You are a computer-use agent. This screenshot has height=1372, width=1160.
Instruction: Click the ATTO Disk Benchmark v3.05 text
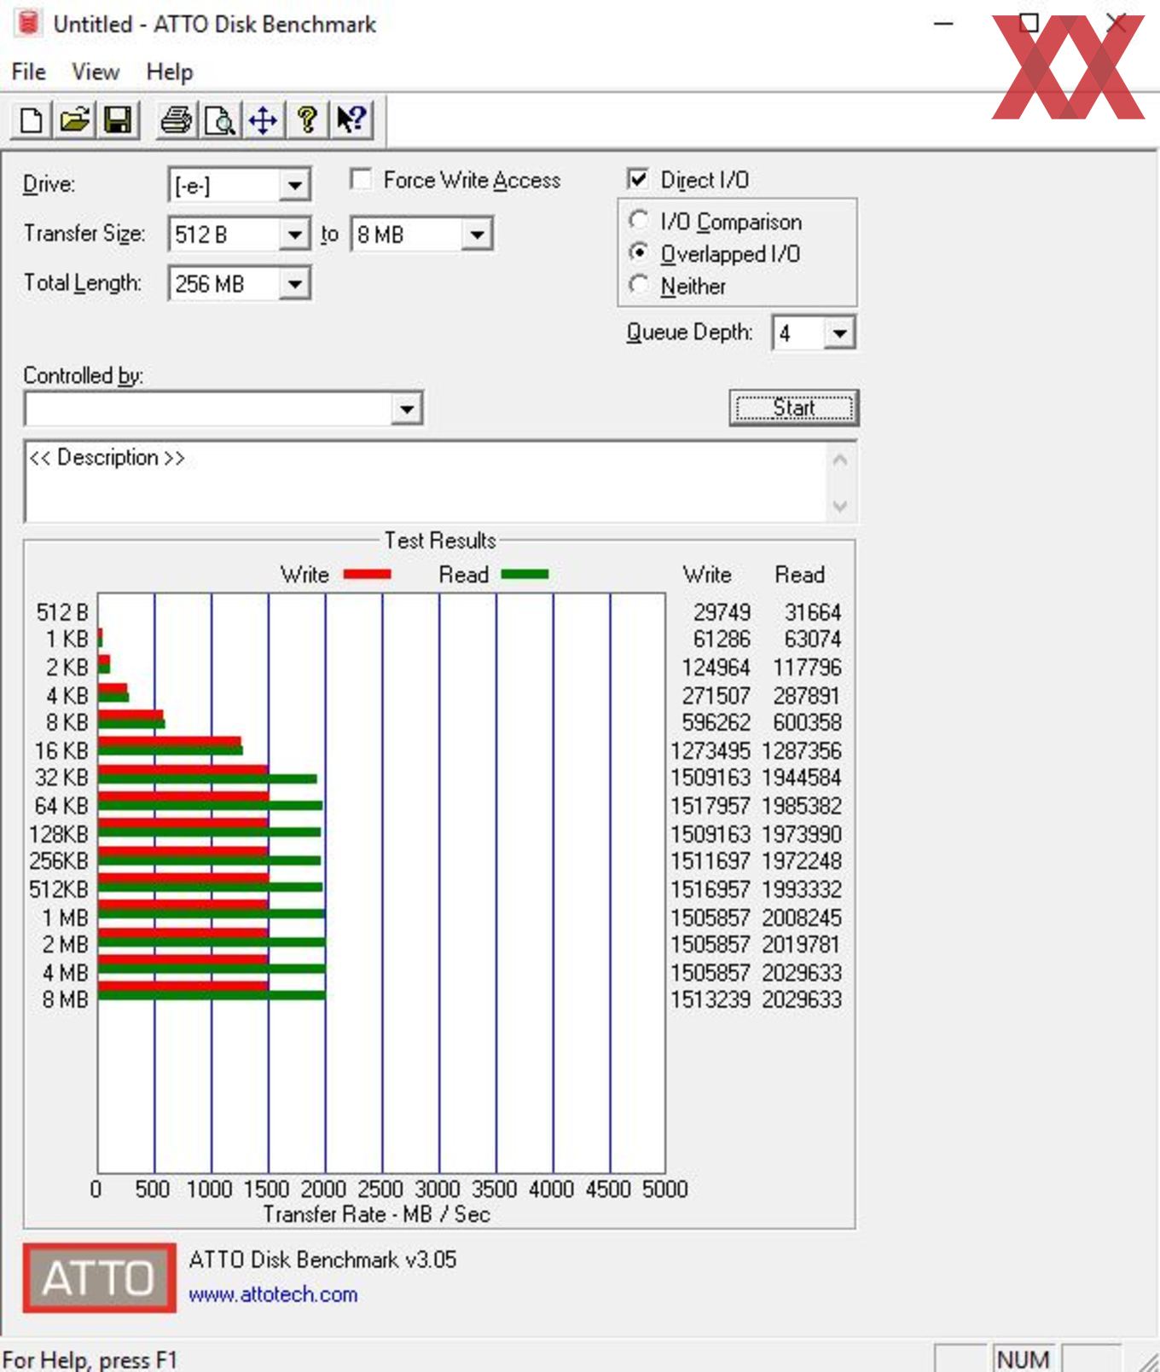point(322,1259)
